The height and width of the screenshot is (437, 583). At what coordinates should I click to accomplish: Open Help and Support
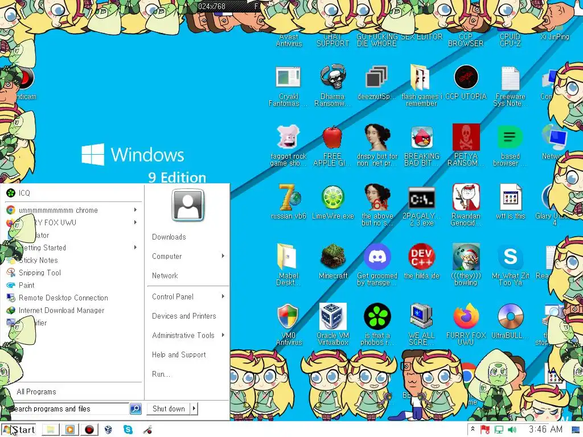pyautogui.click(x=179, y=355)
